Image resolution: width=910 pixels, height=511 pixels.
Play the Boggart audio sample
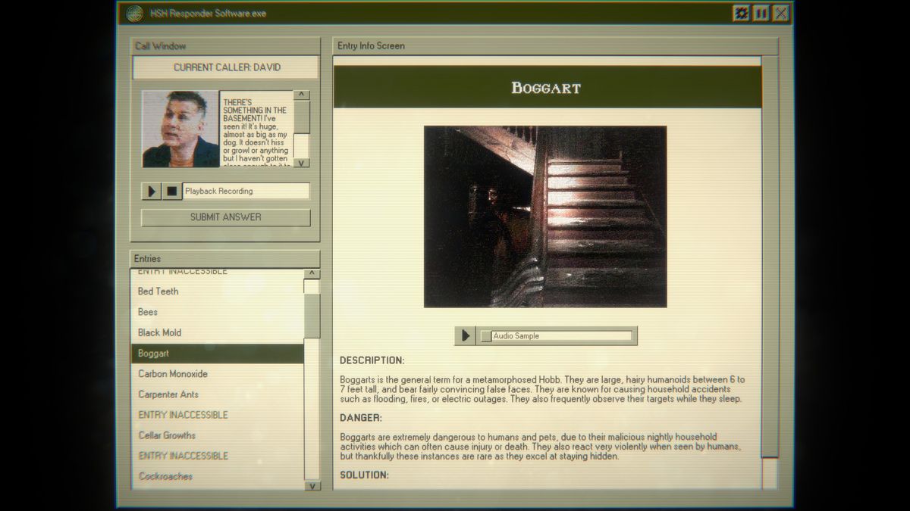click(465, 335)
